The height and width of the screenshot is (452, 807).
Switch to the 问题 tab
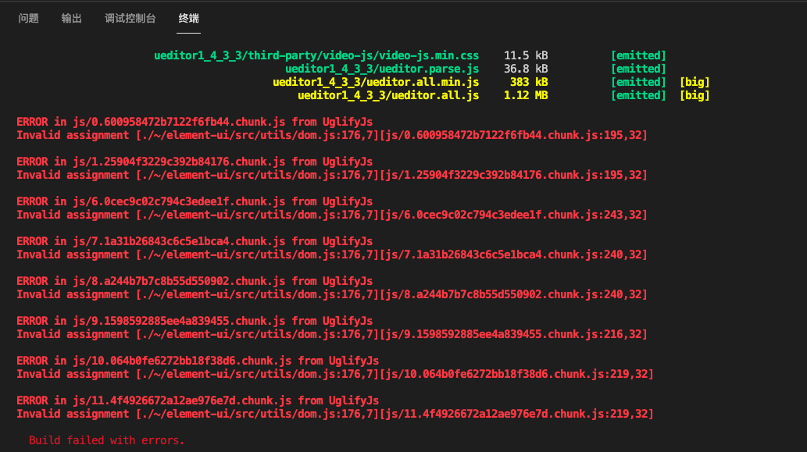tap(29, 18)
